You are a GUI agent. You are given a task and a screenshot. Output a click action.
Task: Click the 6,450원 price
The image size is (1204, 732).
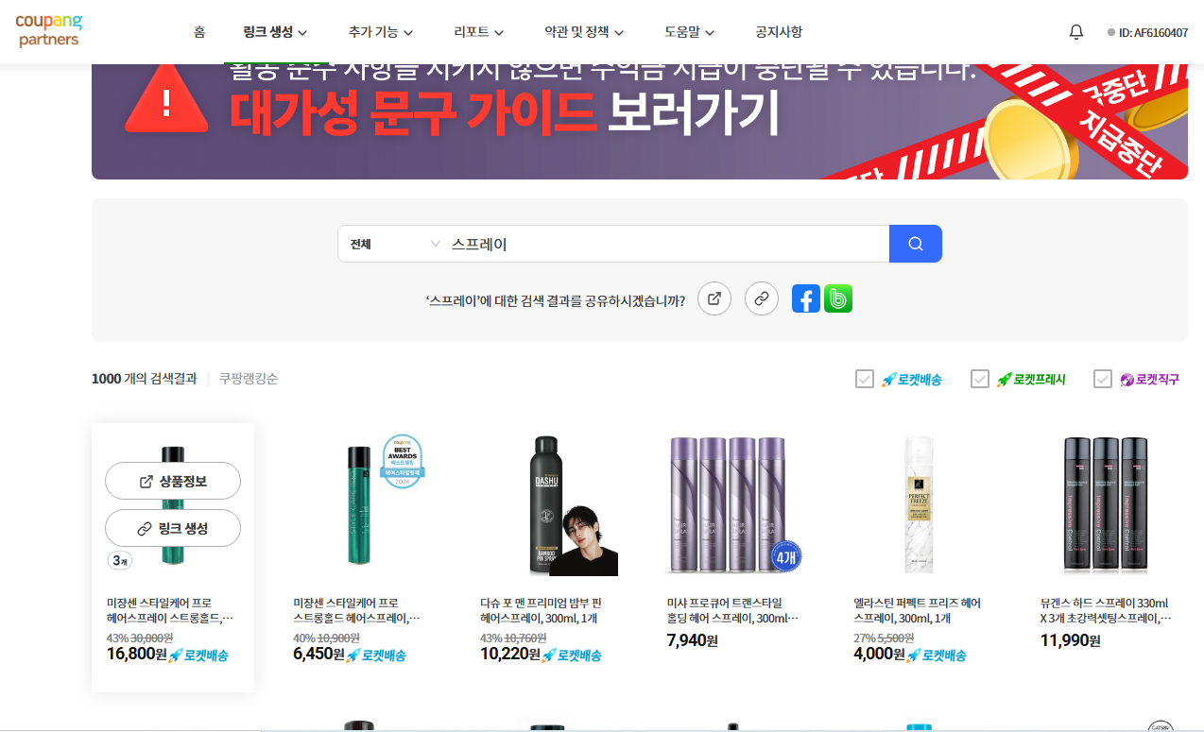319,654
